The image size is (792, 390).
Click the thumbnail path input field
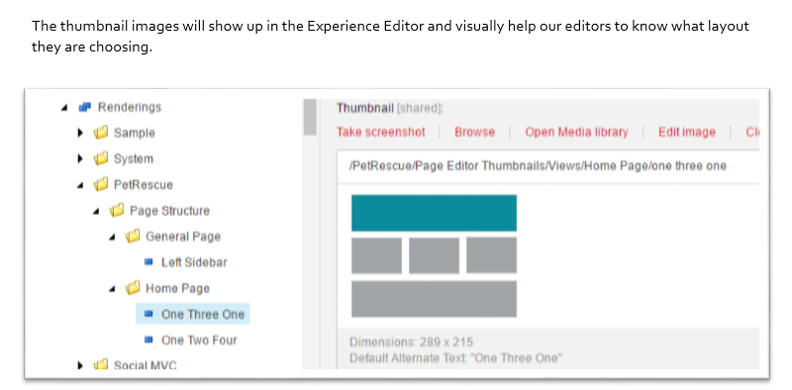[x=548, y=166]
